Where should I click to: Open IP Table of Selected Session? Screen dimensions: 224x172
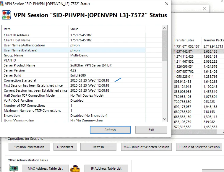click(199, 147)
